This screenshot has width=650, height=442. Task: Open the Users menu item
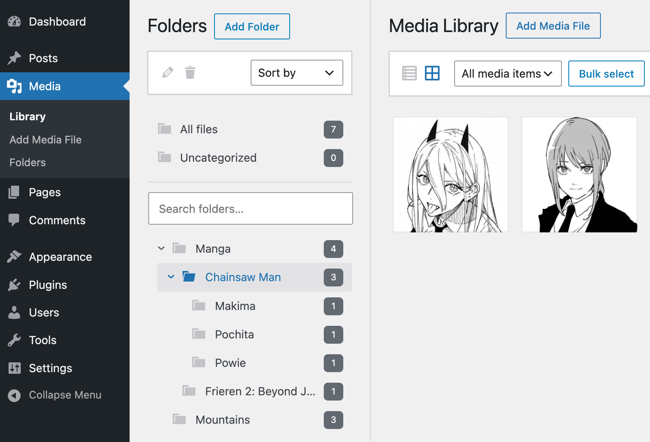point(65,312)
